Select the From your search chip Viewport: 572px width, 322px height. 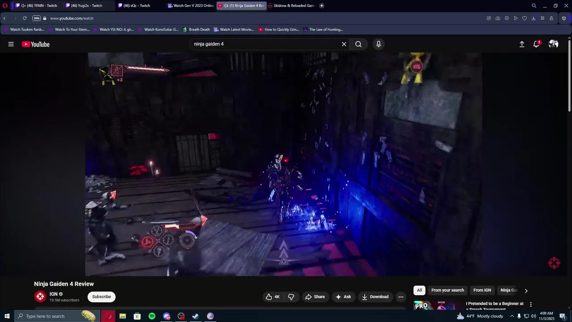[x=448, y=290]
